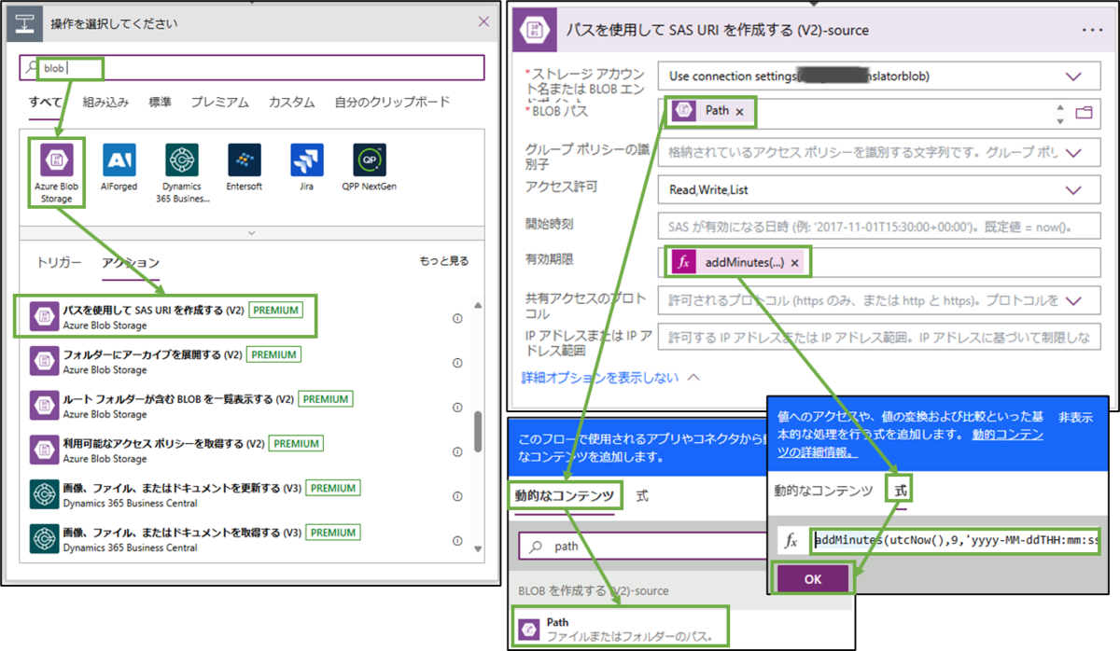Image resolution: width=1120 pixels, height=651 pixels.
Task: Choose フォルダーにアーカイブを展開する (V2) action
Action: pyautogui.click(x=247, y=362)
